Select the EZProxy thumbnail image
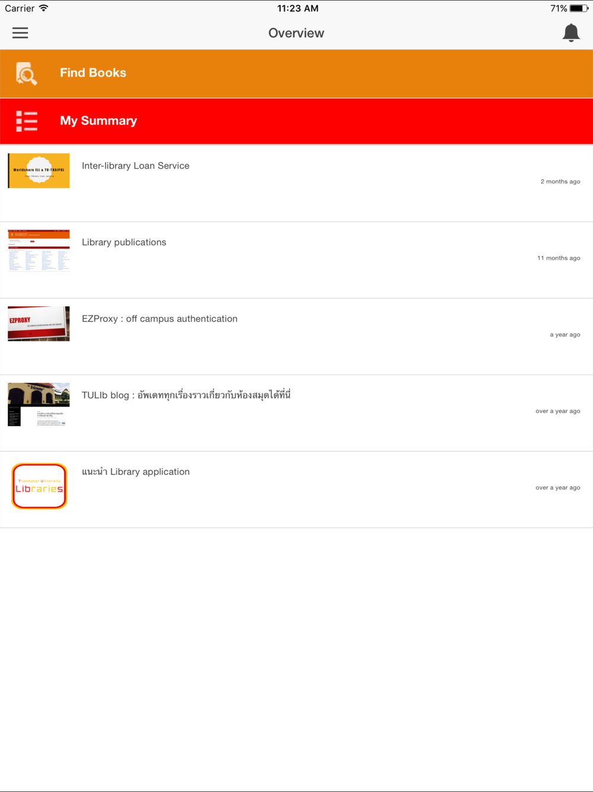 (39, 324)
